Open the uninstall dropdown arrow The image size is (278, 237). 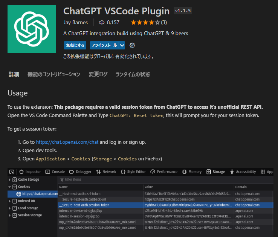[x=122, y=45]
